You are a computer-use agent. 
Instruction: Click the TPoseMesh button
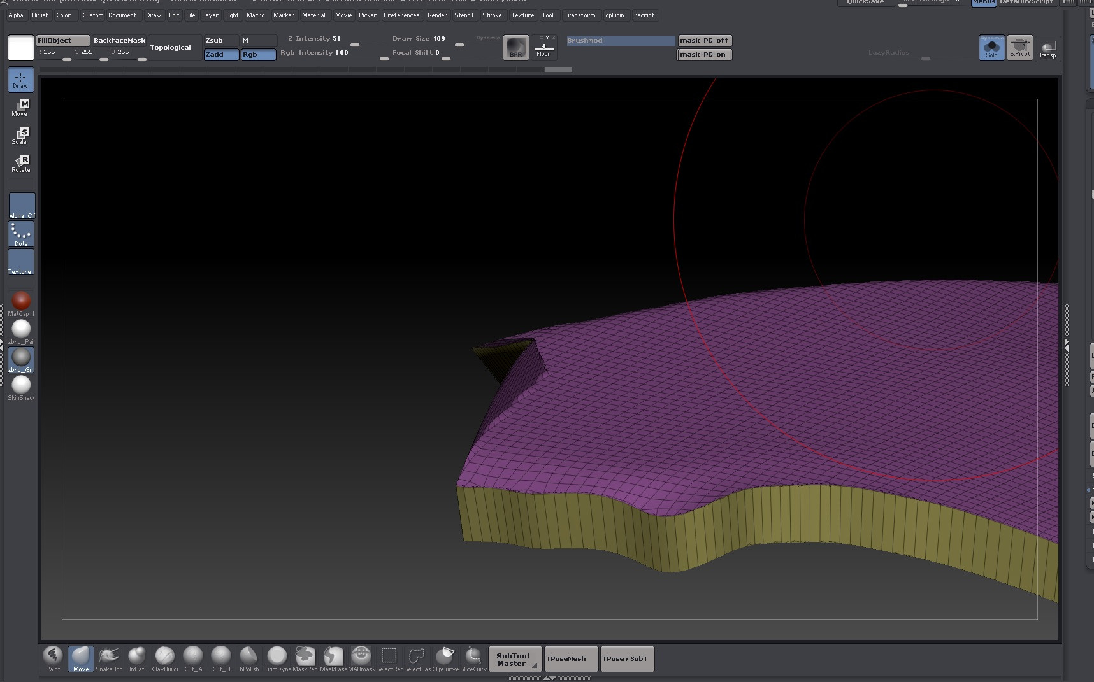[571, 659]
